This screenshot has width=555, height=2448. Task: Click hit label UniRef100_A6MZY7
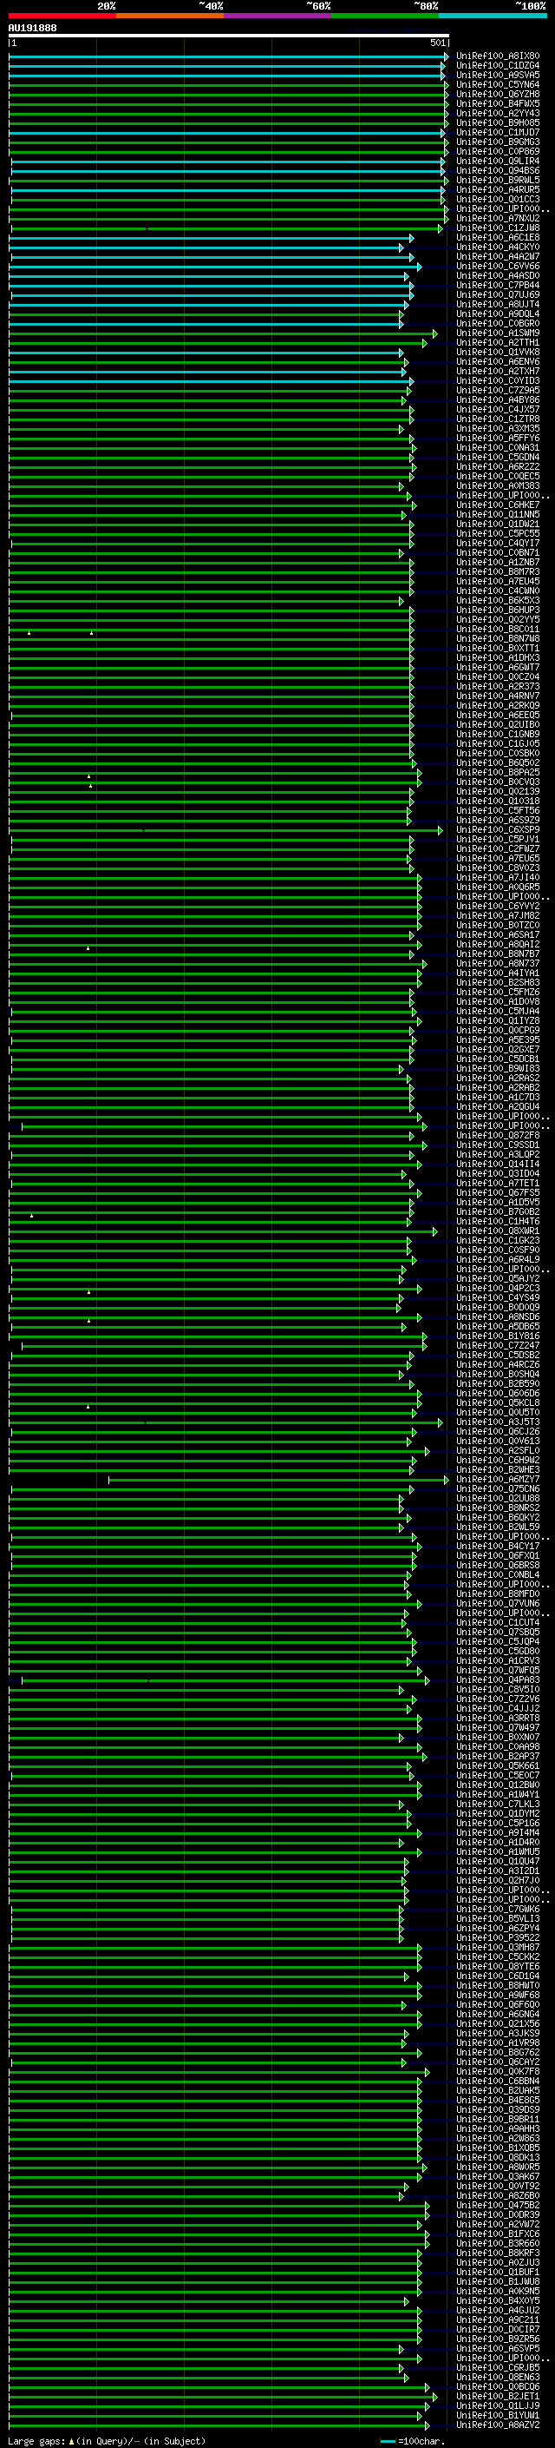point(498,1479)
